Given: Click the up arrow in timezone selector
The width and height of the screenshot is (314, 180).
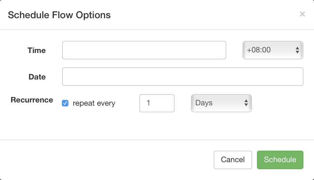Looking at the screenshot, I should 297,48.
